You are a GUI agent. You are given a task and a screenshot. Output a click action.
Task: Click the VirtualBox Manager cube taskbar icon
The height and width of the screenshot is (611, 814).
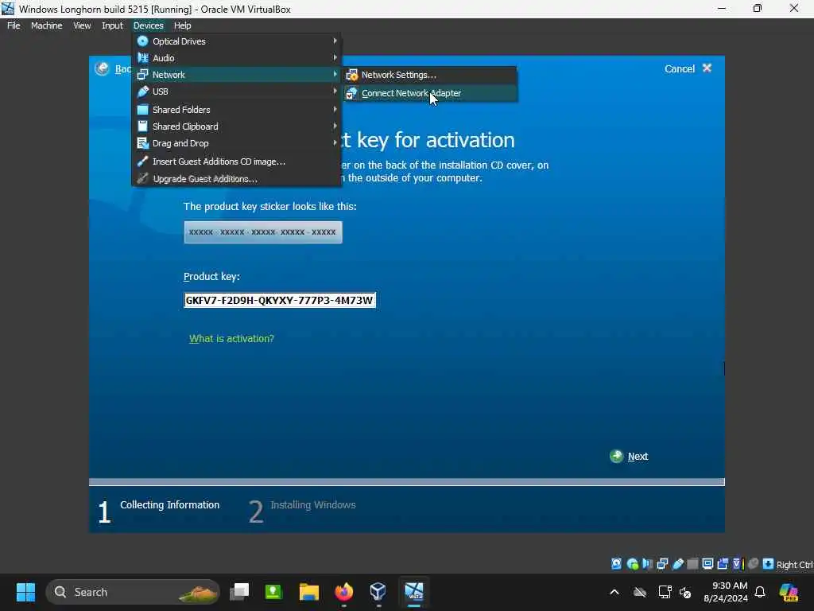(378, 592)
